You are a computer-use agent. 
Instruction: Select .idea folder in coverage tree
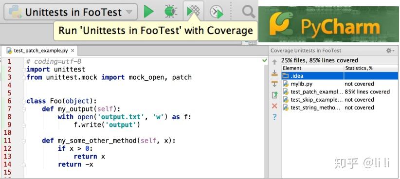pos(340,76)
